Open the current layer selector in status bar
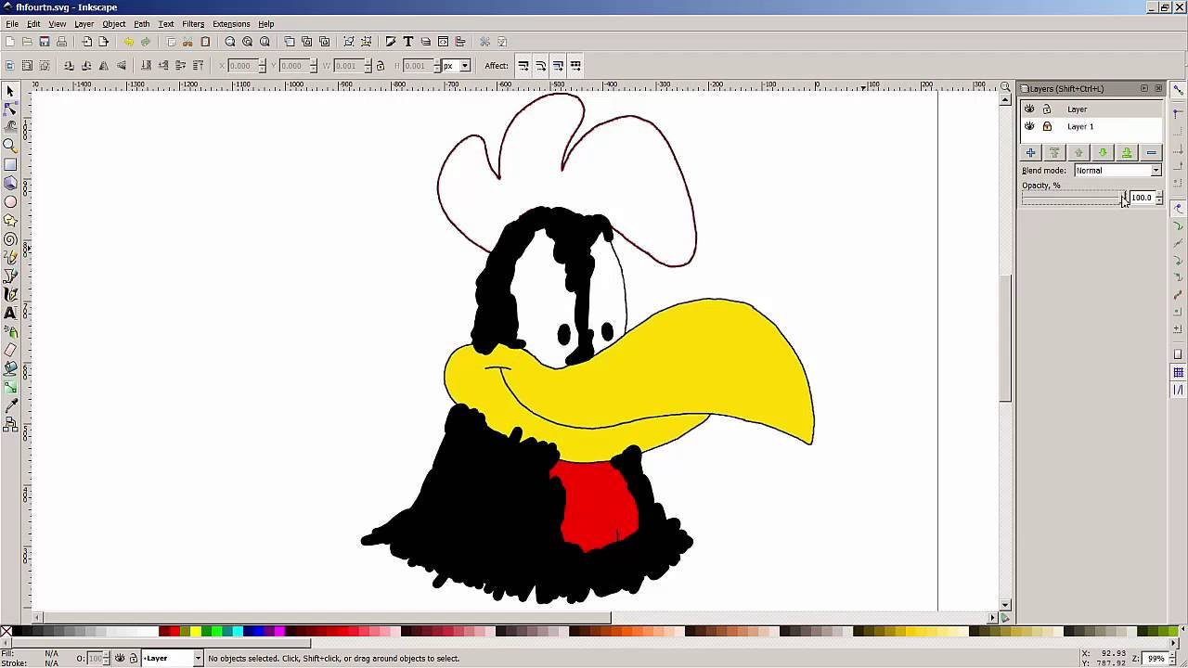The height and width of the screenshot is (668, 1188). (x=172, y=659)
